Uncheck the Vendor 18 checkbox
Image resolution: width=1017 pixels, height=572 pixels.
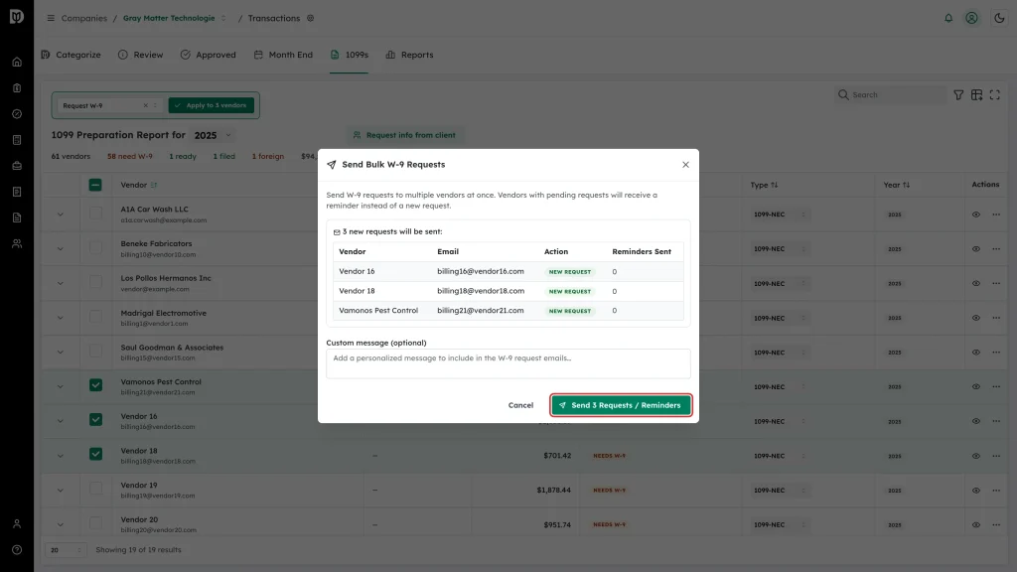coord(95,454)
